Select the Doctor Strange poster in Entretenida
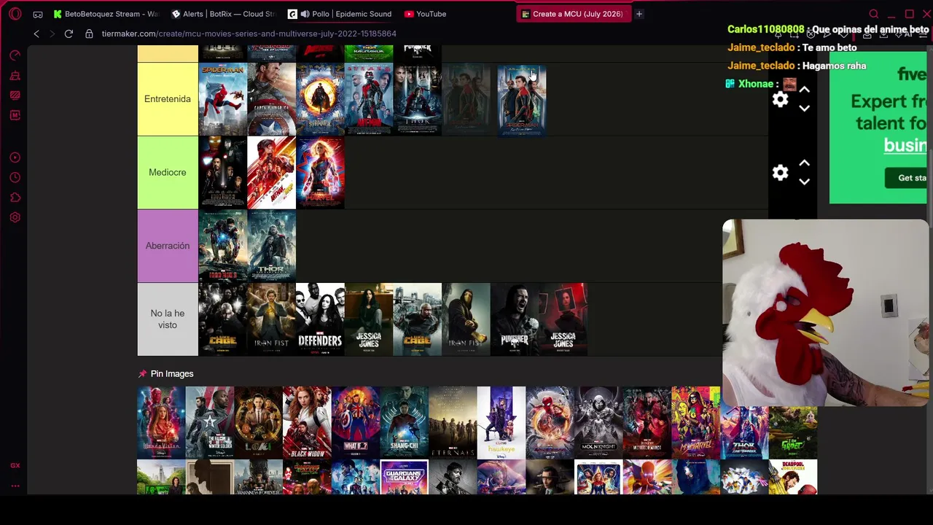The width and height of the screenshot is (933, 525). (320, 99)
